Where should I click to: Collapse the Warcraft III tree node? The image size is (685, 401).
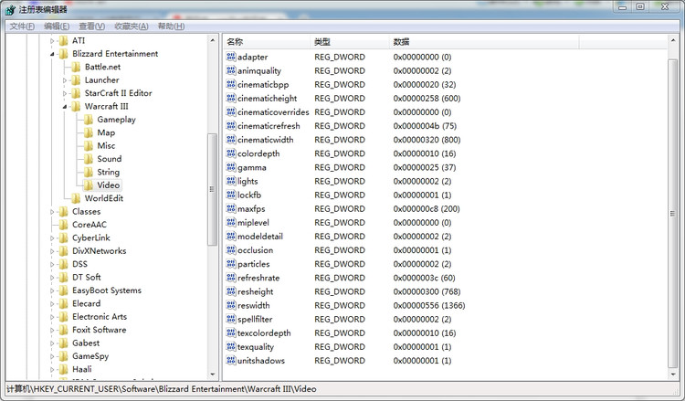pos(65,107)
